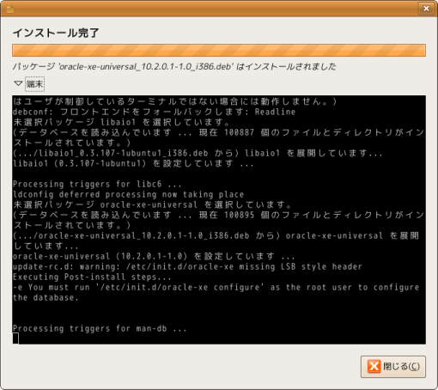Click the 'Processing triggers for libc6' line

pos(97,184)
